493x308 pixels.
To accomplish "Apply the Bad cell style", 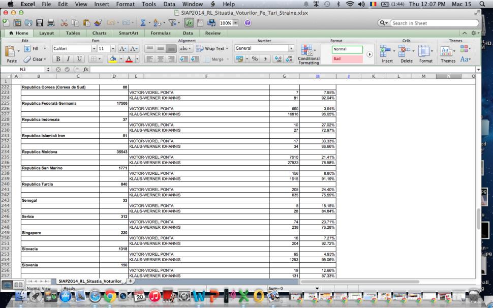I will click(348, 59).
